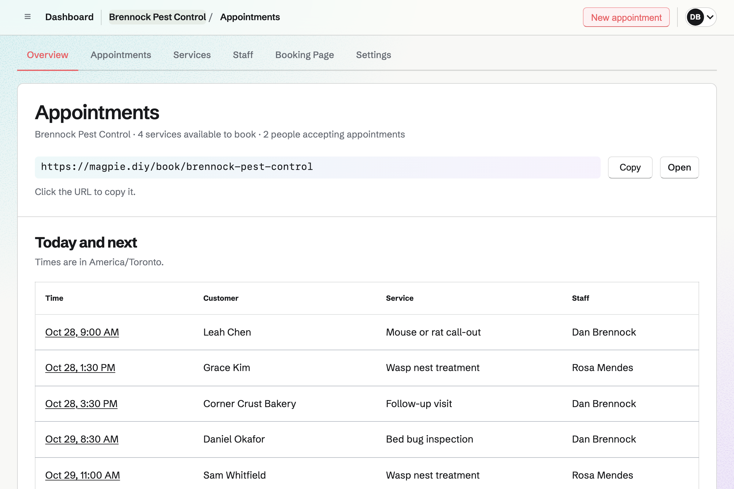Click the Customer column header
This screenshot has height=489, width=734.
pos(221,298)
